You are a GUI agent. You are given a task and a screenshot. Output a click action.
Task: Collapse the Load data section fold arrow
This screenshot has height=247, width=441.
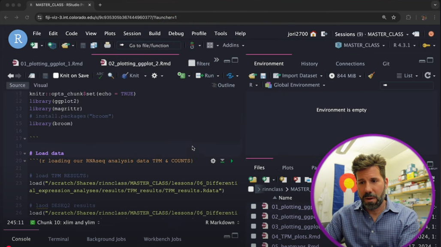tap(25, 154)
